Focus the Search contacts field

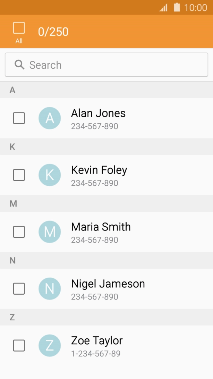(114, 65)
